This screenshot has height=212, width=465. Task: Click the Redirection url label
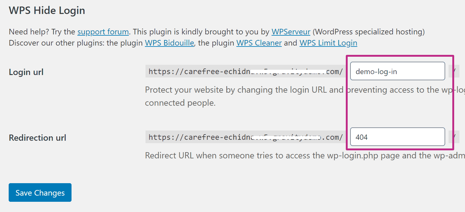tap(37, 138)
